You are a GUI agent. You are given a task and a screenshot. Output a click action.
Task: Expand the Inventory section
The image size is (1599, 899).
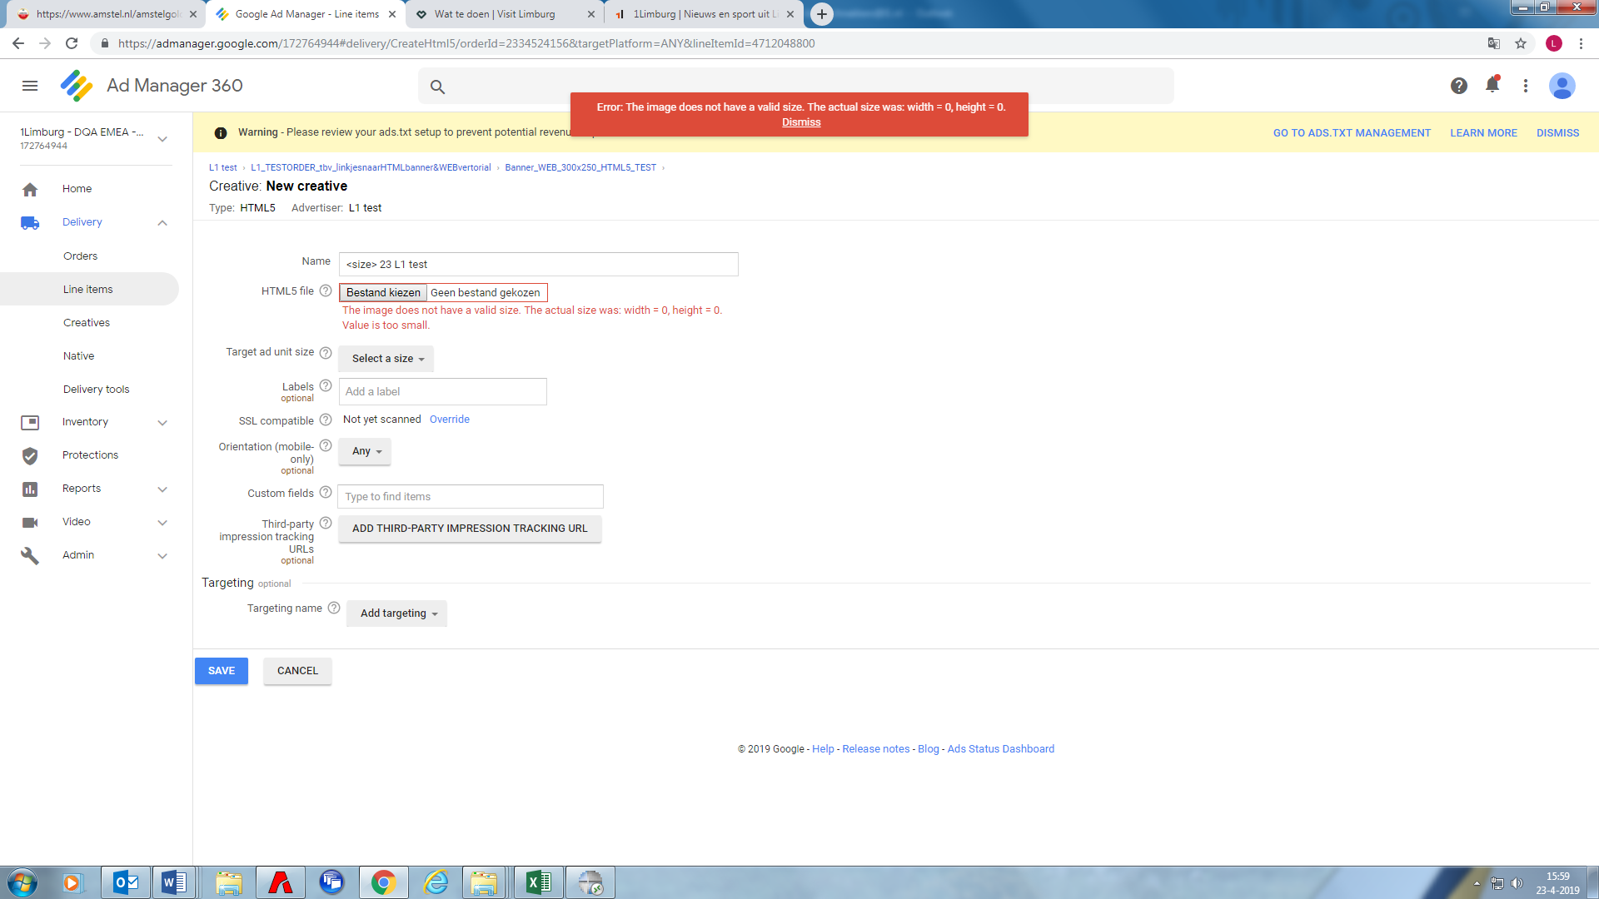coord(162,423)
